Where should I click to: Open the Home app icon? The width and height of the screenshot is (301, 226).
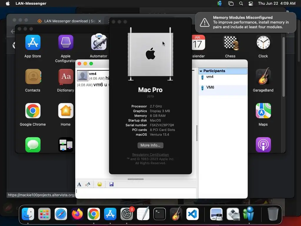66,111
